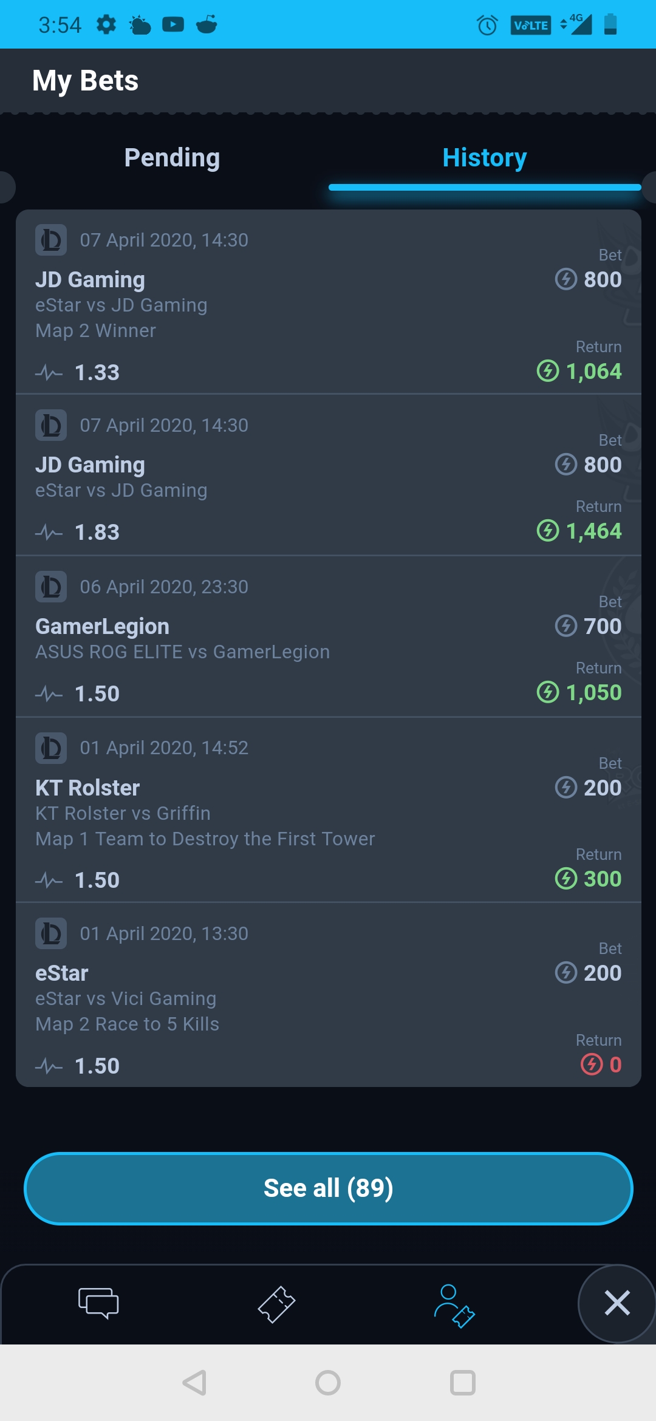Tap the game icon on eStar bet

pyautogui.click(x=51, y=933)
